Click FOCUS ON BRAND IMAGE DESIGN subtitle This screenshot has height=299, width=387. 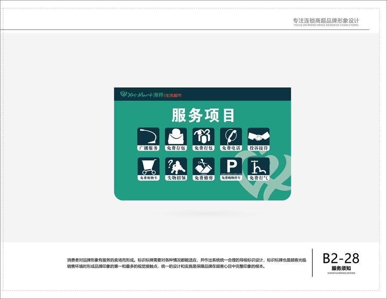tap(326, 25)
